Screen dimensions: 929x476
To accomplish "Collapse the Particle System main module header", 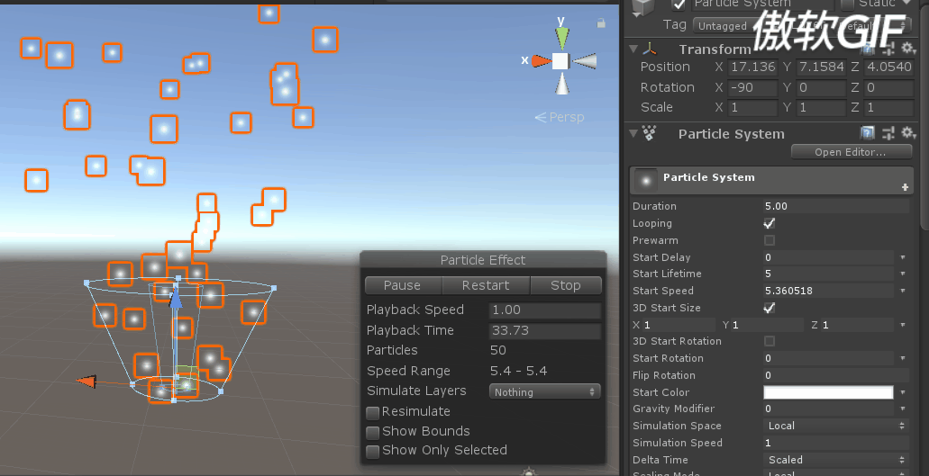I will click(771, 180).
